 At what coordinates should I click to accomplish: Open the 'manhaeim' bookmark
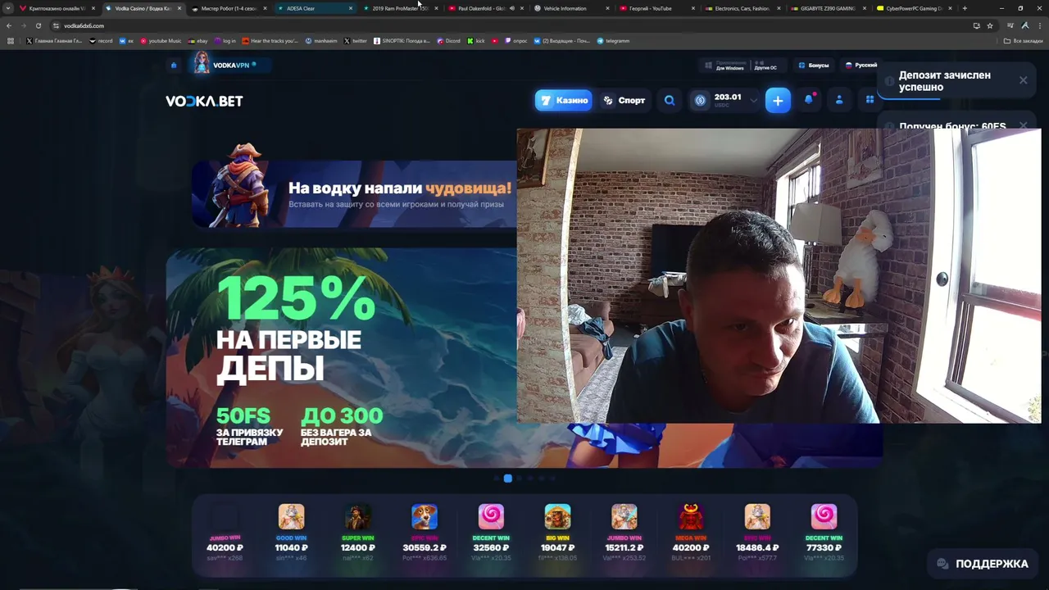(x=321, y=40)
